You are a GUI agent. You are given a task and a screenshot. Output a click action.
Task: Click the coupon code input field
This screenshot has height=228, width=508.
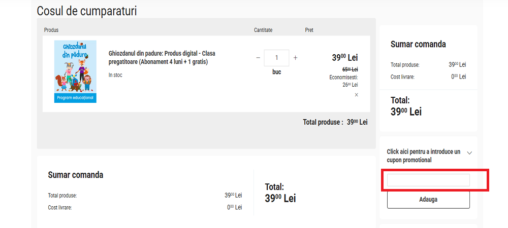[x=428, y=180]
